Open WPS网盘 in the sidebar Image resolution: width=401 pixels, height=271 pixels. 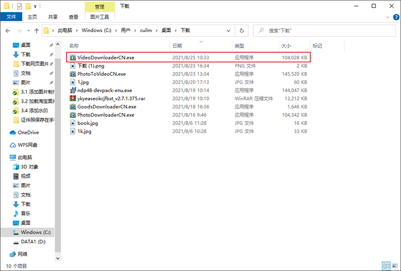coord(24,145)
